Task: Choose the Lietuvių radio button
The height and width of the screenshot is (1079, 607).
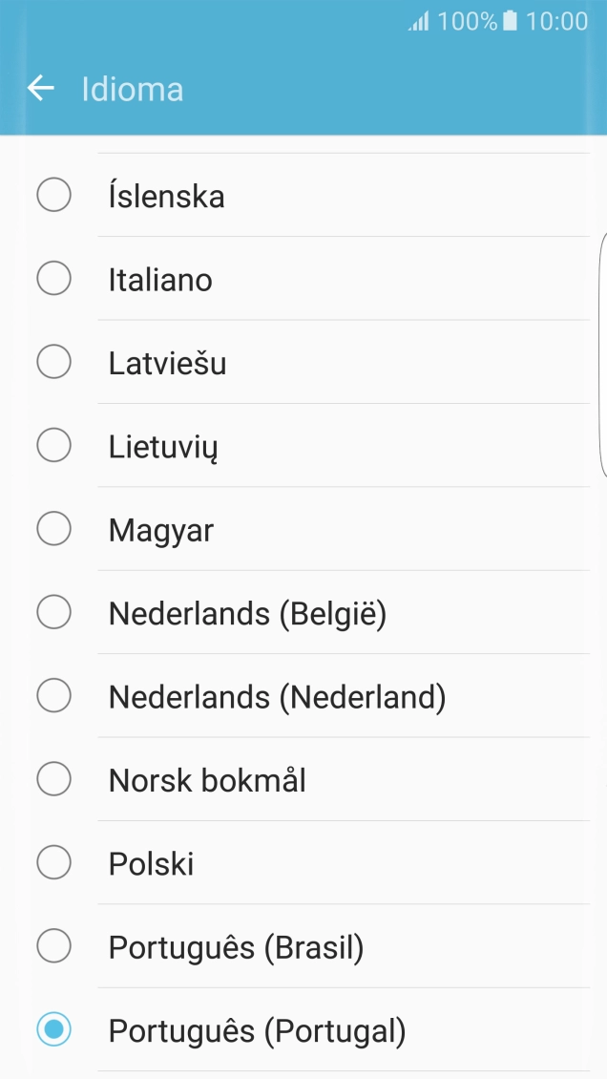Action: pyautogui.click(x=53, y=446)
